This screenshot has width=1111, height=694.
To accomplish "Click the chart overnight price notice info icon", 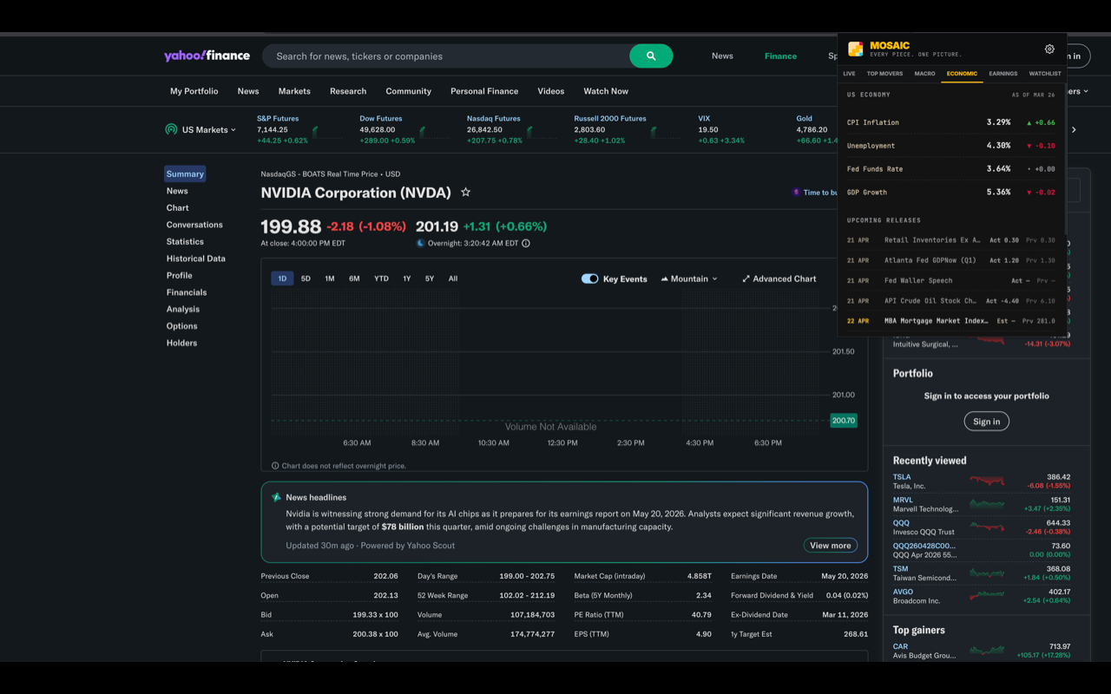I will [x=275, y=466].
